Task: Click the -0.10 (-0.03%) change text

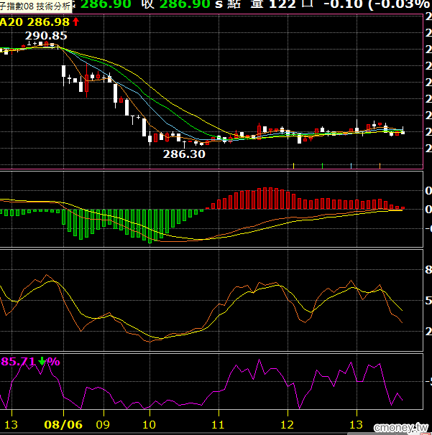Action: click(x=377, y=4)
